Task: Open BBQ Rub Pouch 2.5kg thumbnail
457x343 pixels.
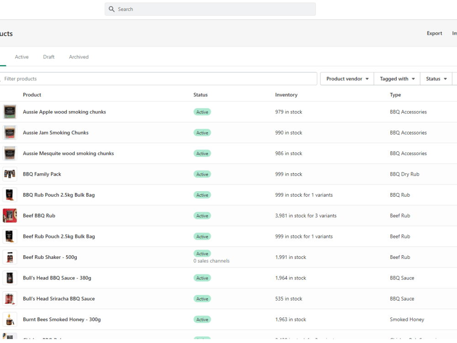Action: click(x=10, y=195)
